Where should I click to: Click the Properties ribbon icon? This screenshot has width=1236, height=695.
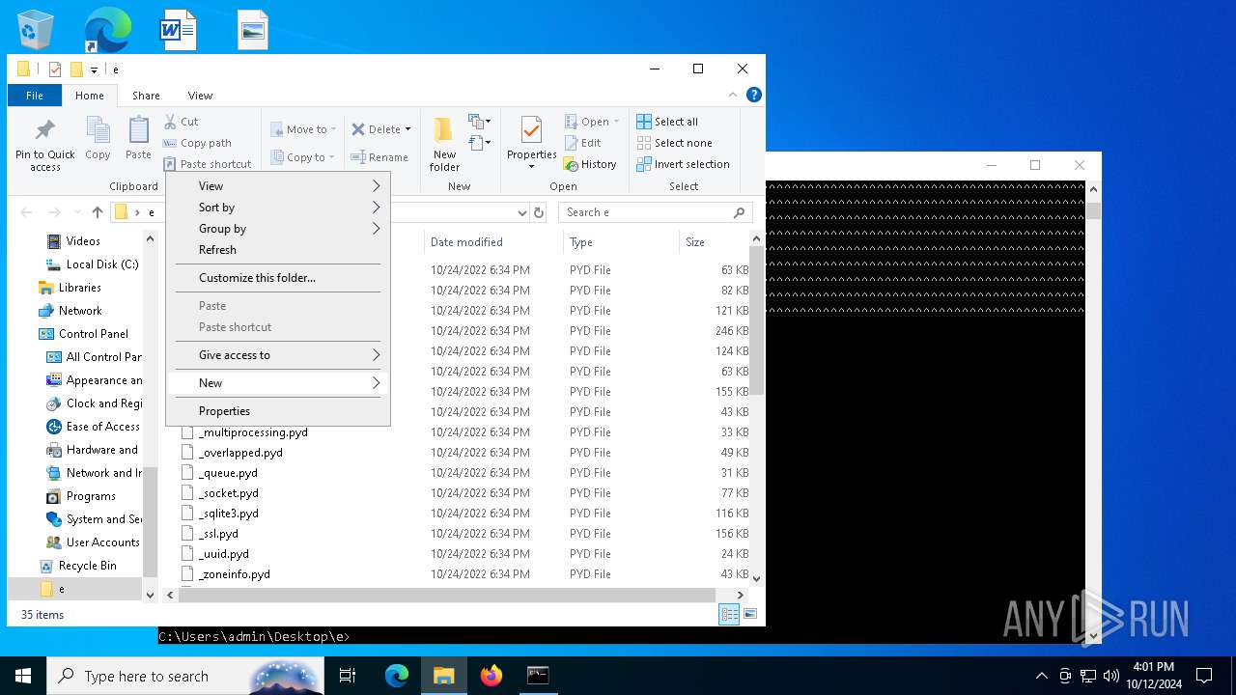tap(531, 131)
